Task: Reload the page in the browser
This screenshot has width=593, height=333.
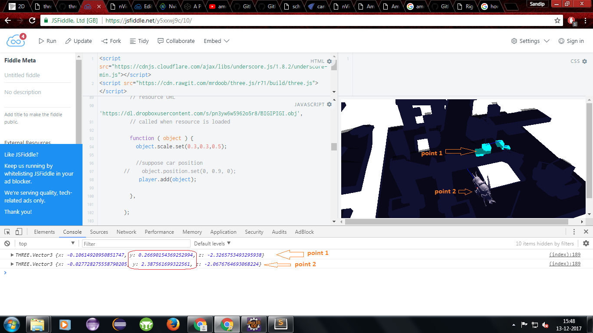Action: (x=32, y=20)
